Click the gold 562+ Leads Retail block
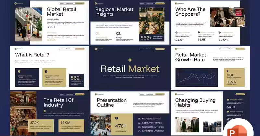Screen dimensions: 260x136 coord(150,38)
